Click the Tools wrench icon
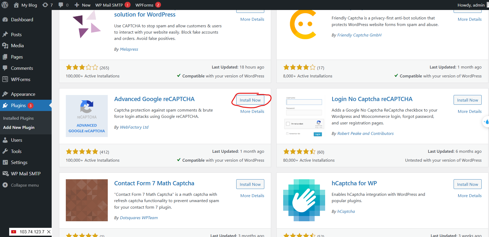This screenshot has width=489, height=237. pos(5,151)
